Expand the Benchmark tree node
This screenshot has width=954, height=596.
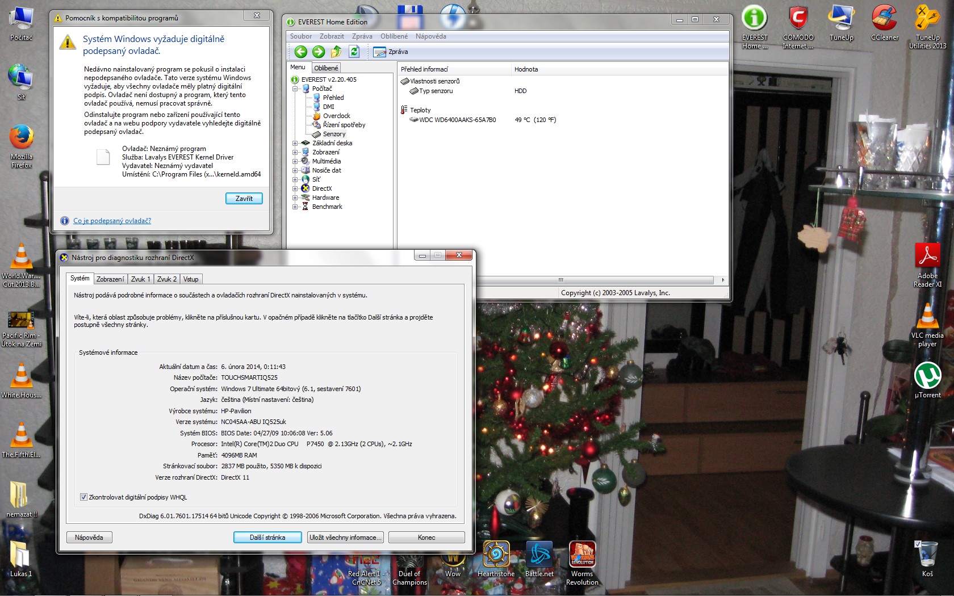tap(295, 207)
